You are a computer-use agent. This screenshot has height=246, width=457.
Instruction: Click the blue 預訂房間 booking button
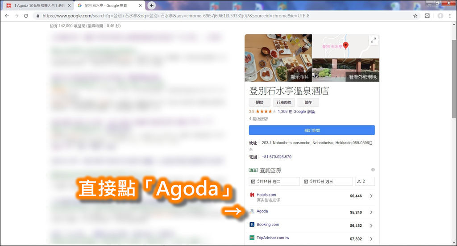[x=312, y=130]
